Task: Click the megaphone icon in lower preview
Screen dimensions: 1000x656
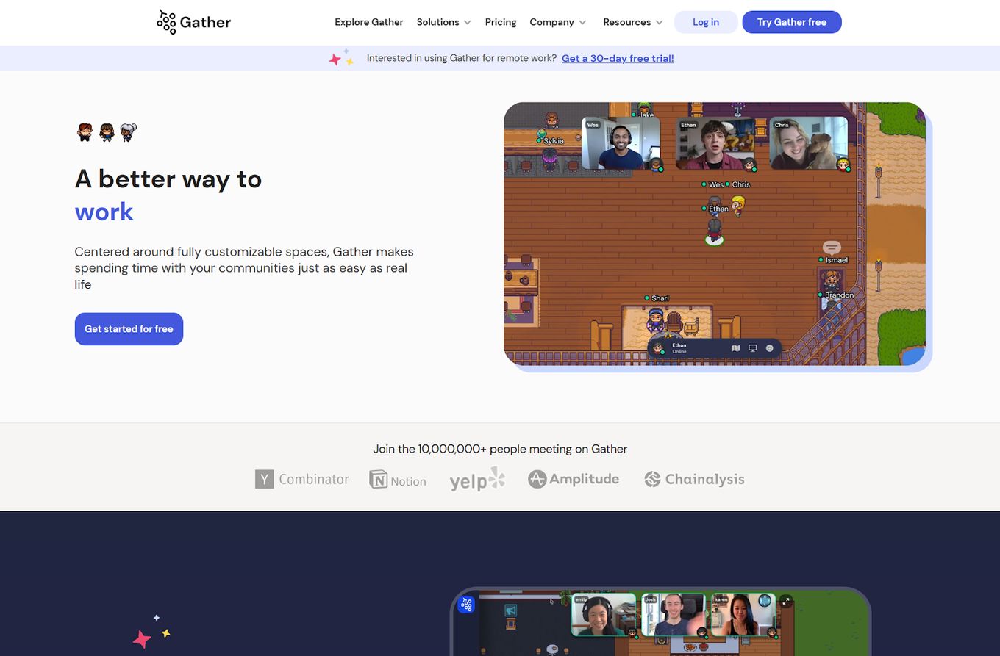Action: (510, 610)
